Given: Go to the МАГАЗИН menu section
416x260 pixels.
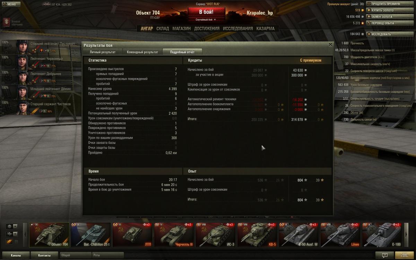Looking at the screenshot, I should point(182,29).
